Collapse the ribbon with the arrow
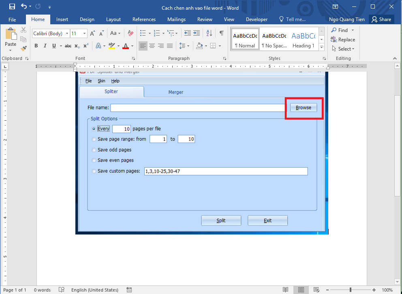Viewport: 402px width, 294px height. pos(395,59)
